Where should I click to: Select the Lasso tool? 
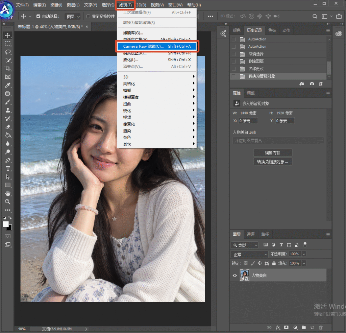(x=8, y=52)
